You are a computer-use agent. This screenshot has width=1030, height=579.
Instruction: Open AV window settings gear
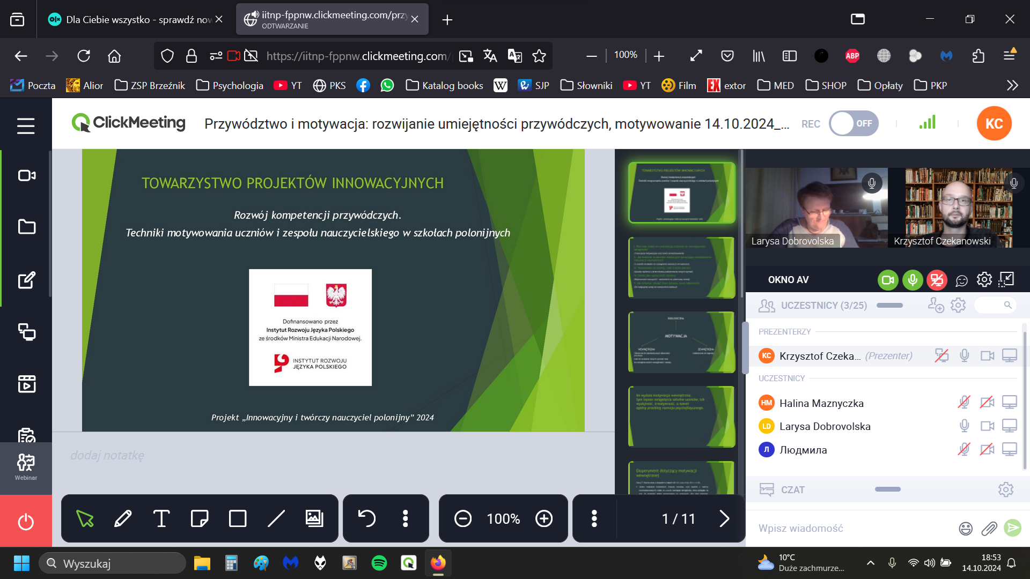click(x=984, y=279)
